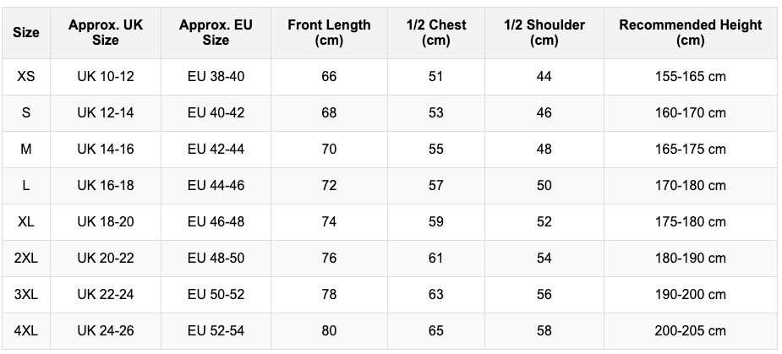Select the EU 42-44 cell

point(216,150)
